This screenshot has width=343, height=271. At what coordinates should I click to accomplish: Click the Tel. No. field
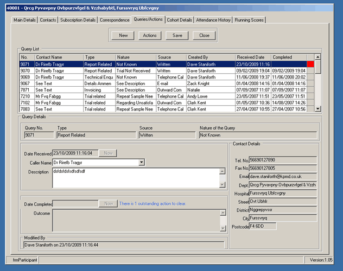[283, 160]
